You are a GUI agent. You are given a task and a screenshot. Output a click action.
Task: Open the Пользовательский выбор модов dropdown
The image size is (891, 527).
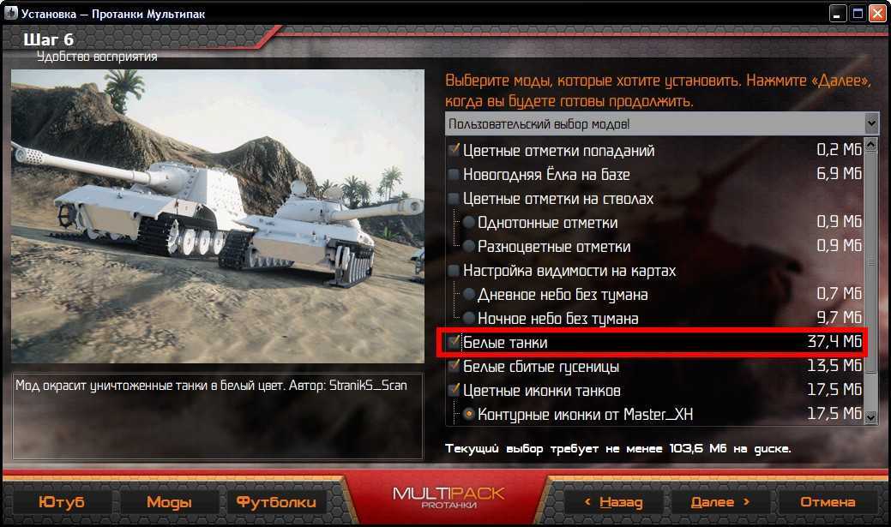coord(661,123)
